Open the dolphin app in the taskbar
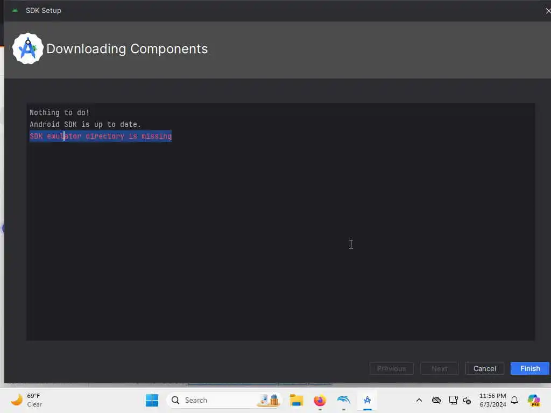The width and height of the screenshot is (551, 413). [343, 400]
